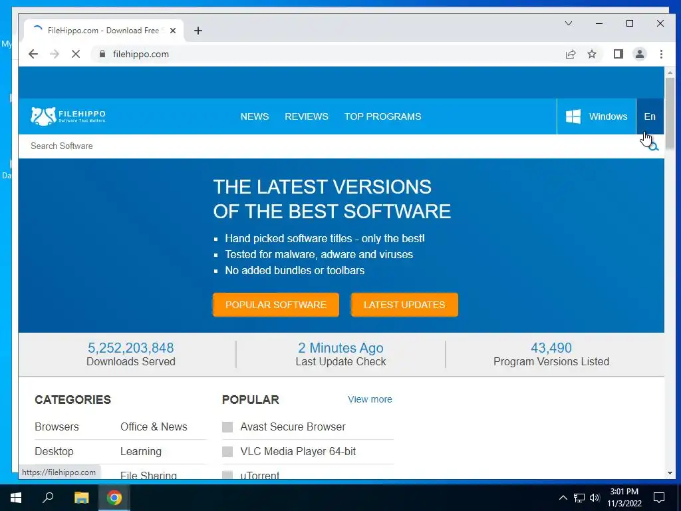Click the FileHippo logo

68,116
